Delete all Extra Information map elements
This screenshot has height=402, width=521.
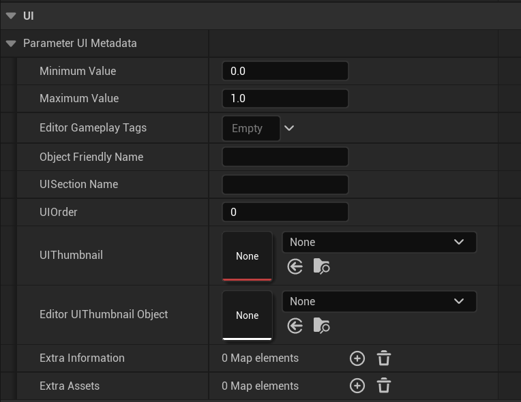[384, 358]
